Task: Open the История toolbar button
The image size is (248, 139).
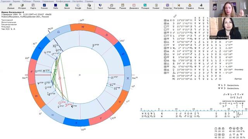Action: (22, 7)
